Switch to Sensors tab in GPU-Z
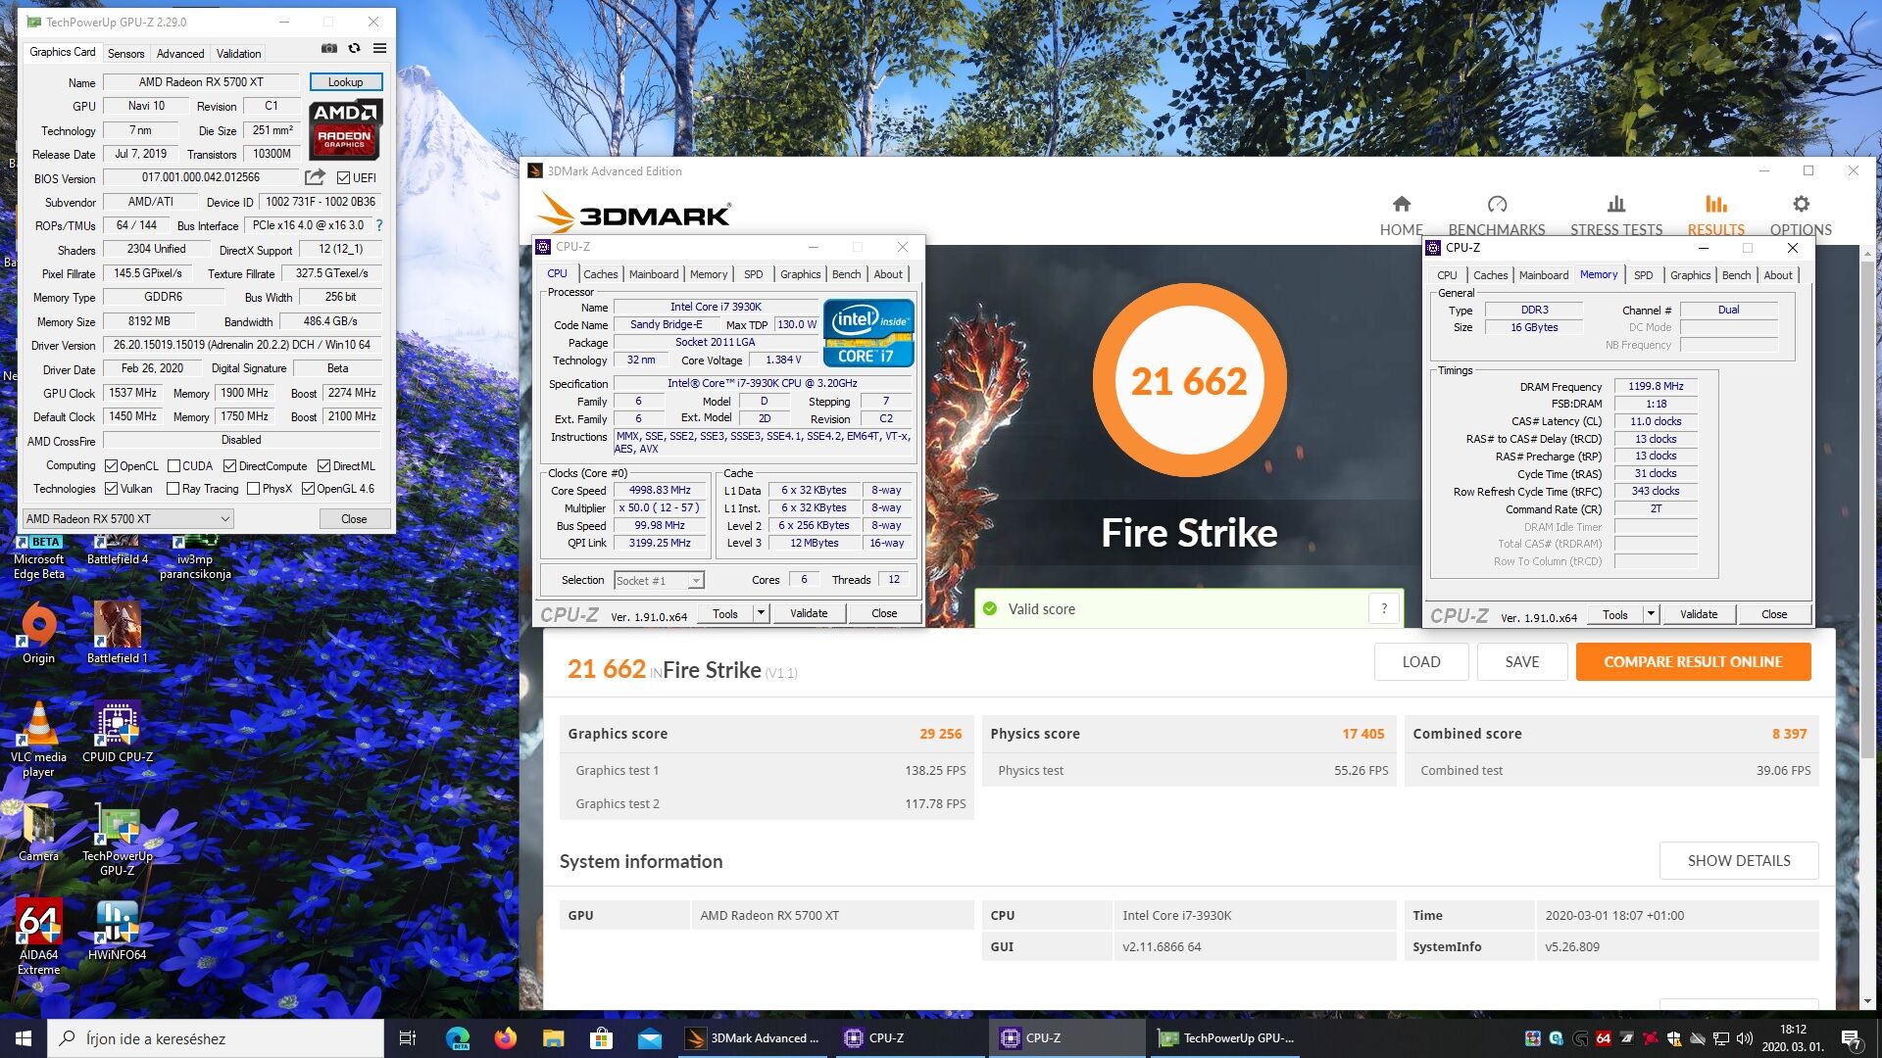1882x1058 pixels. pos(125,54)
